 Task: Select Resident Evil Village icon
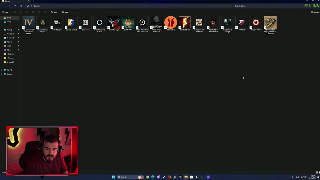pos(227,24)
